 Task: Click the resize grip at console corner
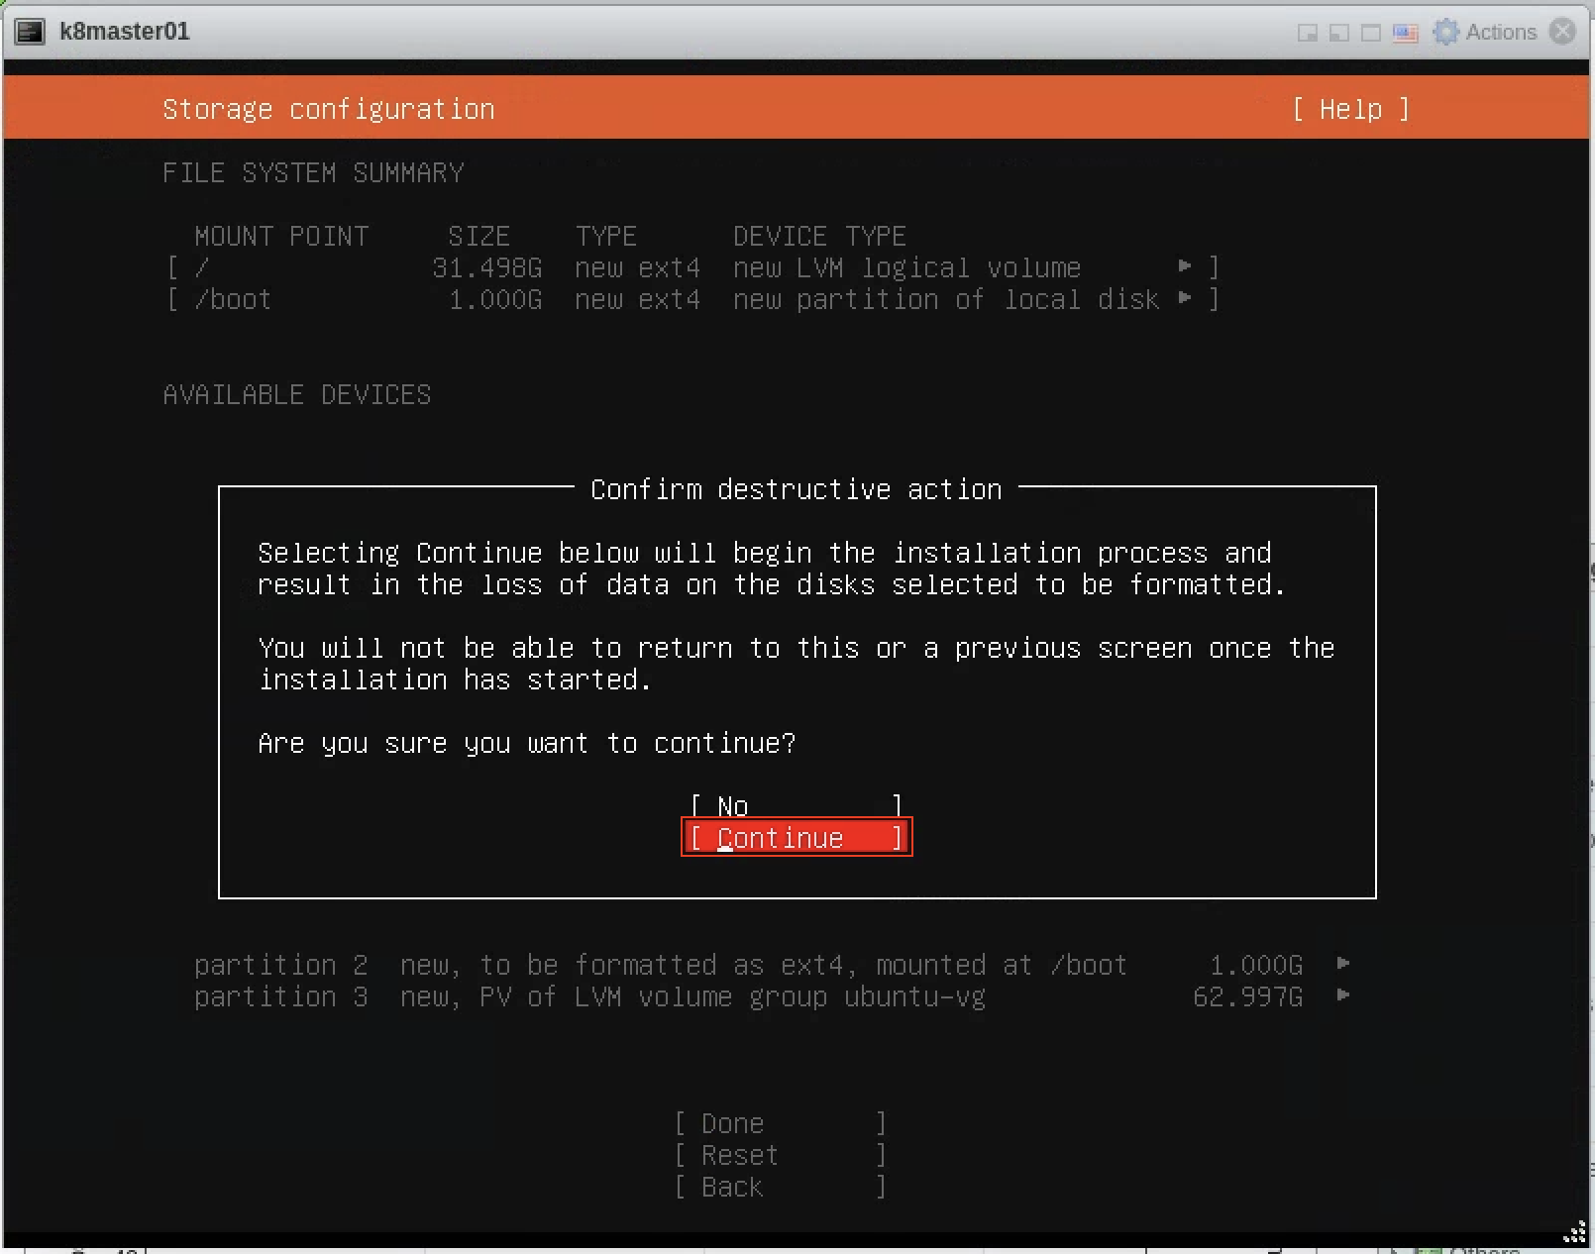click(1574, 1231)
